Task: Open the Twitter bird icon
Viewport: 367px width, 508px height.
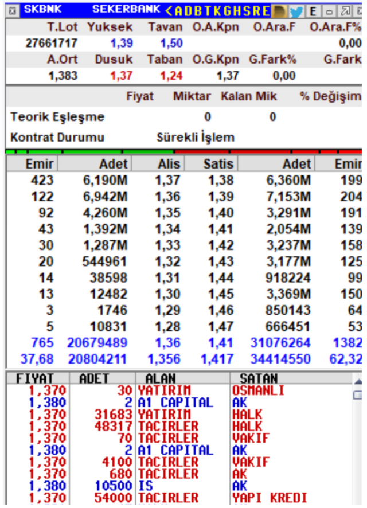Action: [296, 11]
